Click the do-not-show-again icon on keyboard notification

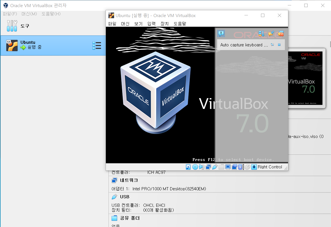pos(272,45)
